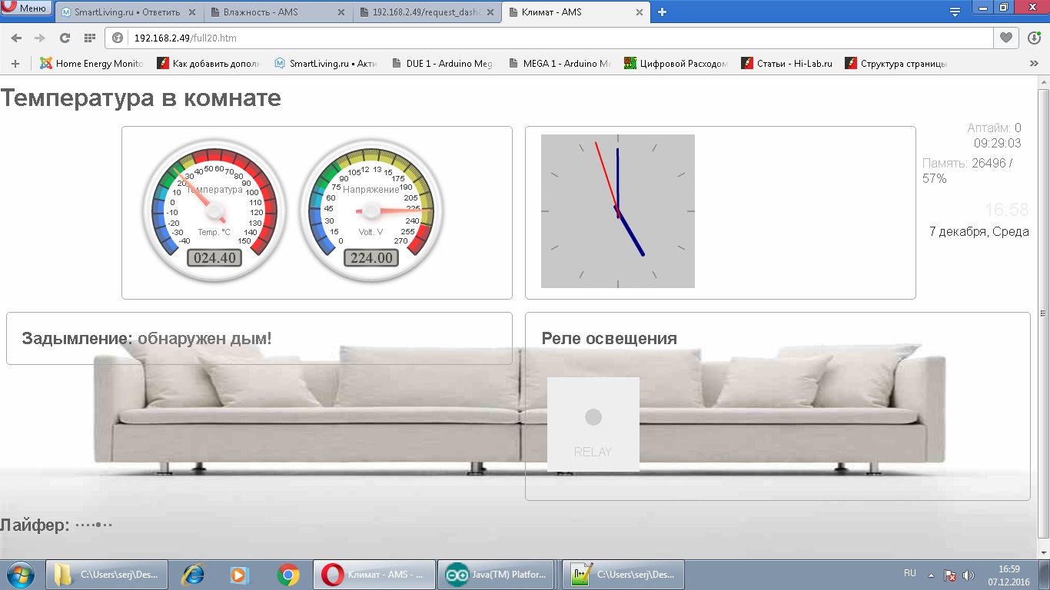Screen dimensions: 1050x590
Task: Open the Explorer folder taskbar button
Action: tap(108, 575)
